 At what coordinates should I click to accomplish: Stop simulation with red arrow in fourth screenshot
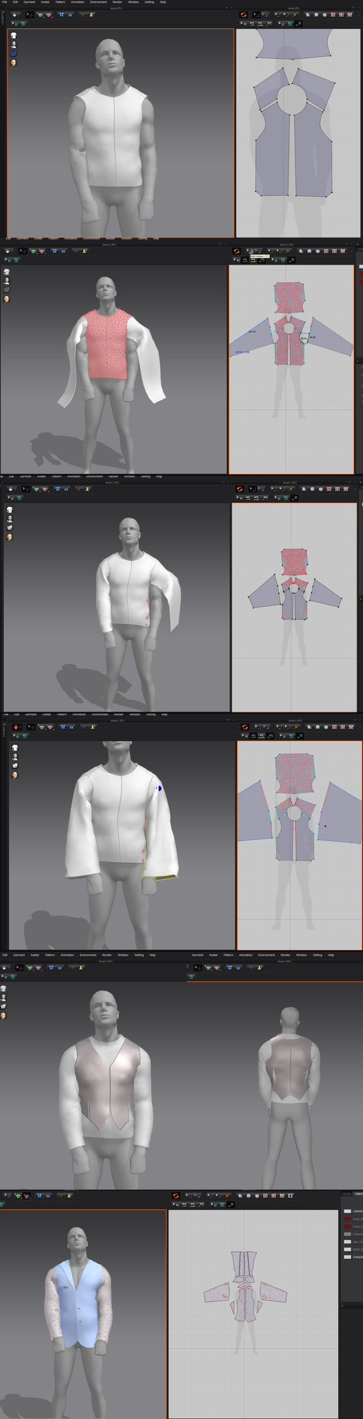[x=16, y=727]
